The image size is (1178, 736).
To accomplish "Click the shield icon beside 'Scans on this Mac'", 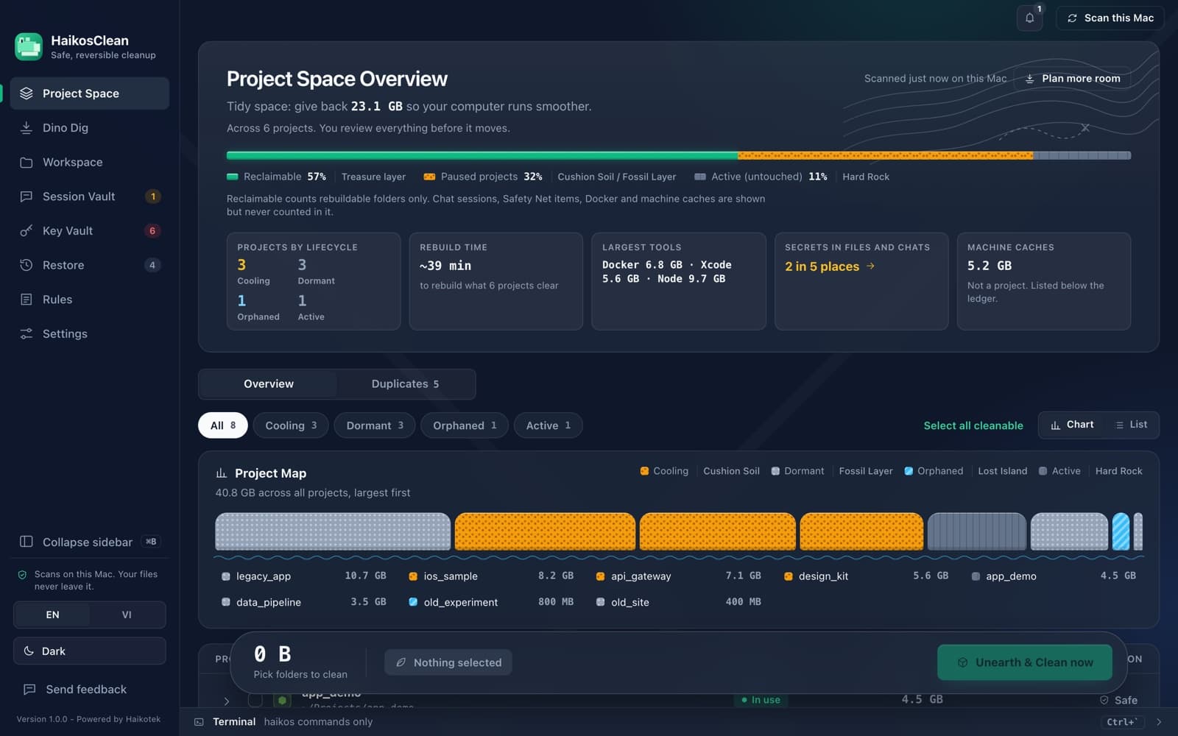I will tap(22, 575).
